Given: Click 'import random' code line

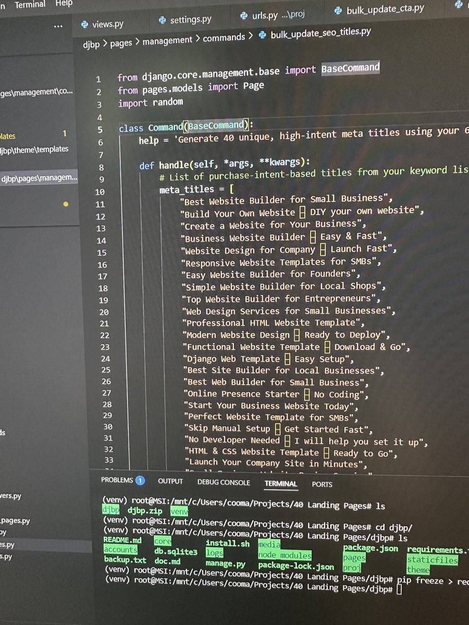Looking at the screenshot, I should pyautogui.click(x=150, y=103).
